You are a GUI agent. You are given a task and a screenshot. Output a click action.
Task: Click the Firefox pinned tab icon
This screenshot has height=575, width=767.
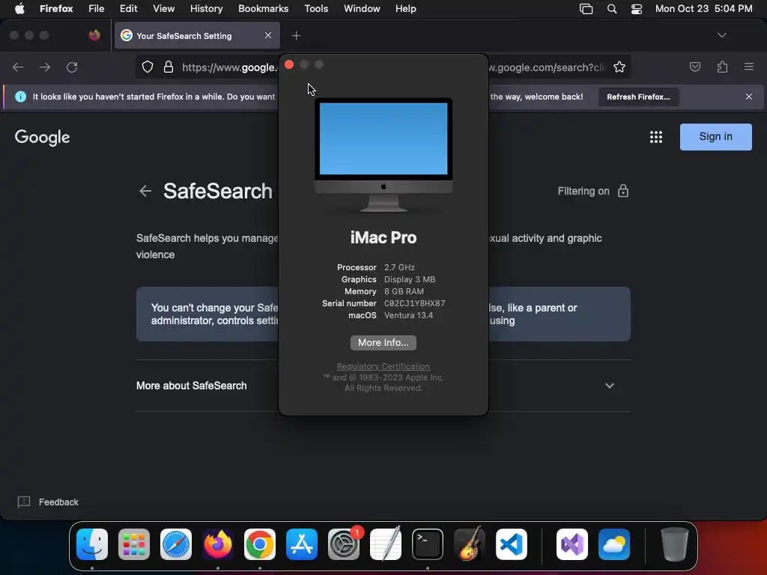(94, 35)
